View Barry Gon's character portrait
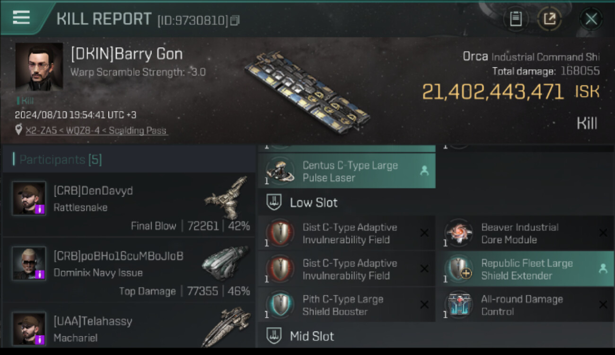 [x=39, y=67]
